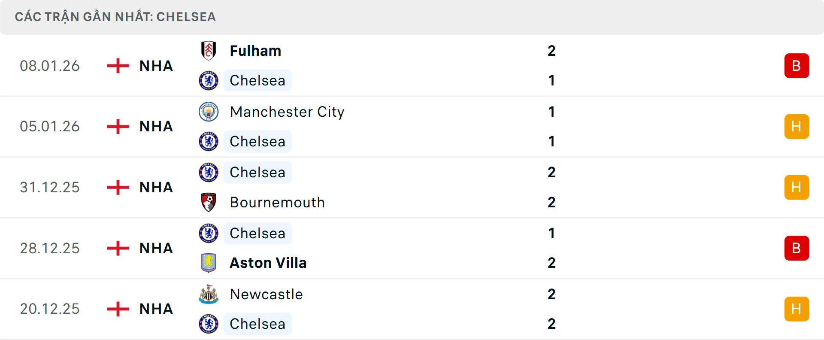Click the England flag on the Newcastle fixture row
This screenshot has height=340, width=824.
(x=117, y=309)
